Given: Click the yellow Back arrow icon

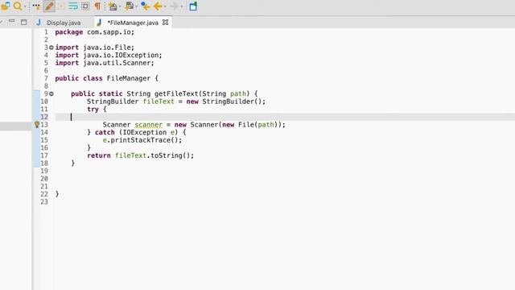Looking at the screenshot, I should click(x=158, y=6).
